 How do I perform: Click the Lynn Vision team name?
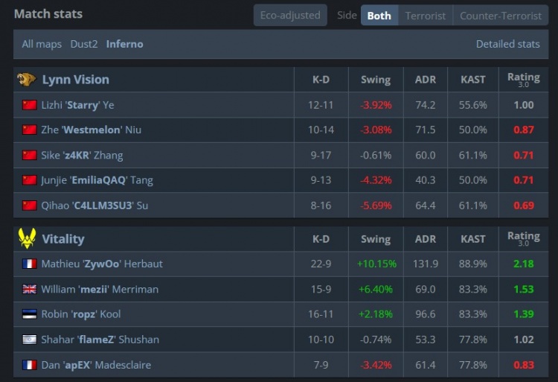click(75, 80)
